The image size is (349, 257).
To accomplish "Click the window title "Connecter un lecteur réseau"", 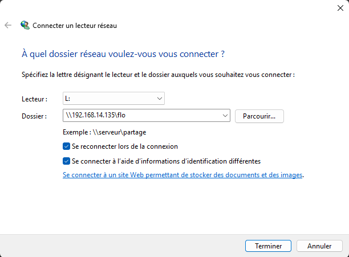I will click(x=75, y=26).
